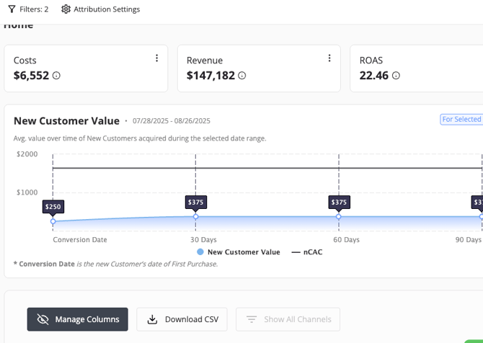Select the $375 data point at 60 Days
The height and width of the screenshot is (343, 483).
[x=338, y=216]
